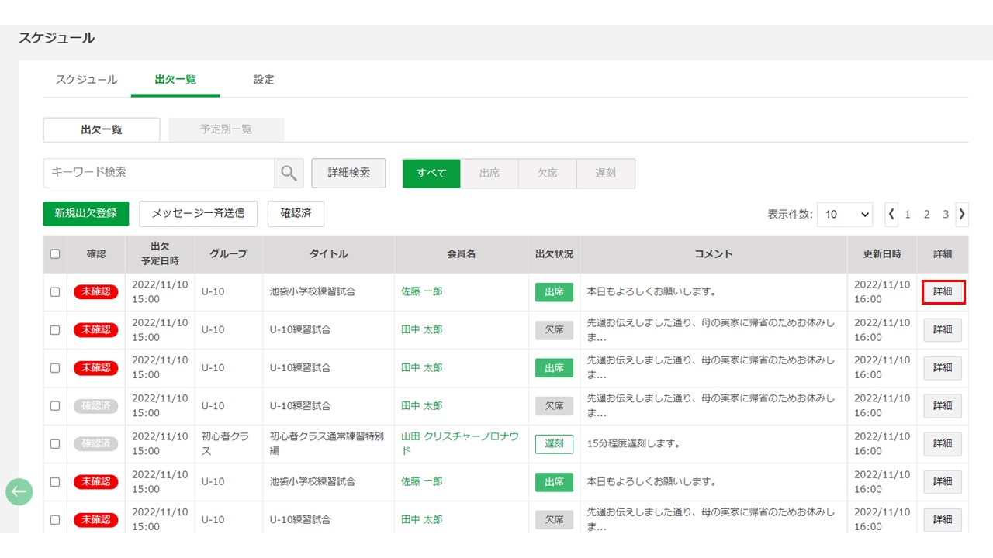Go to page 1
The height and width of the screenshot is (558, 993).
[x=908, y=215]
